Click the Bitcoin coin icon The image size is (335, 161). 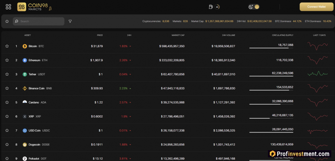pyautogui.click(x=25, y=46)
